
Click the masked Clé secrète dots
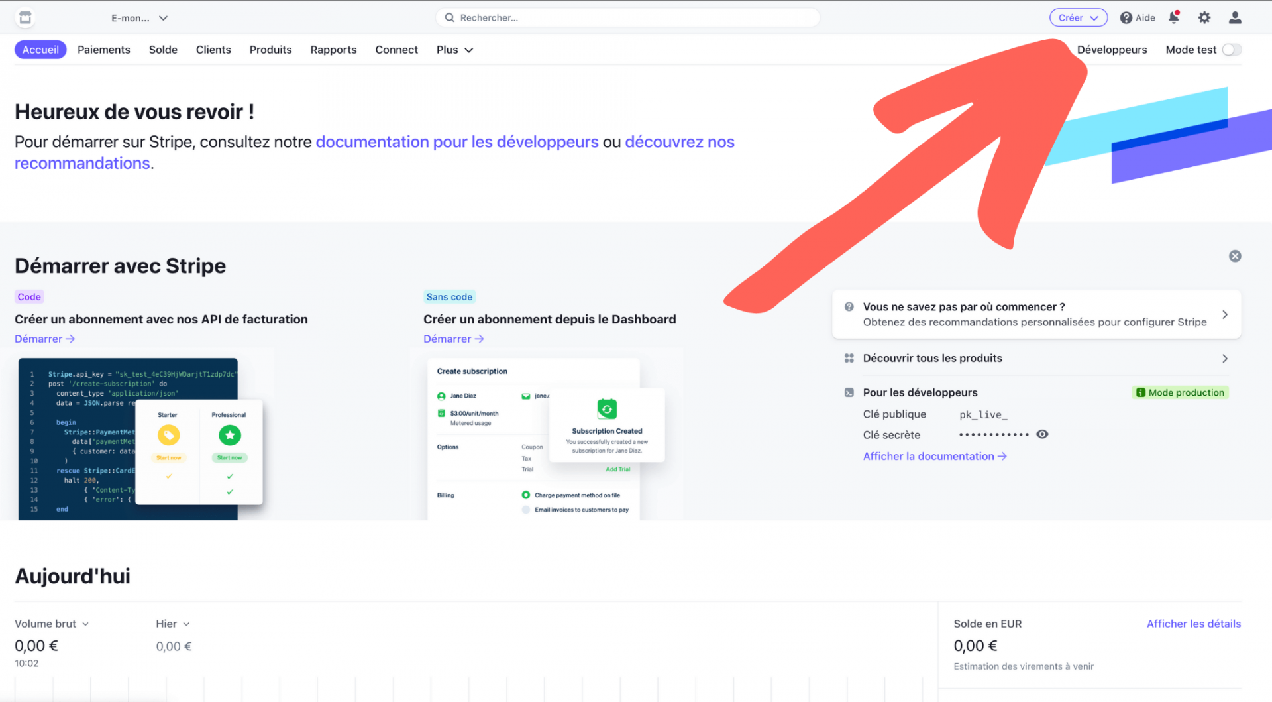point(994,435)
